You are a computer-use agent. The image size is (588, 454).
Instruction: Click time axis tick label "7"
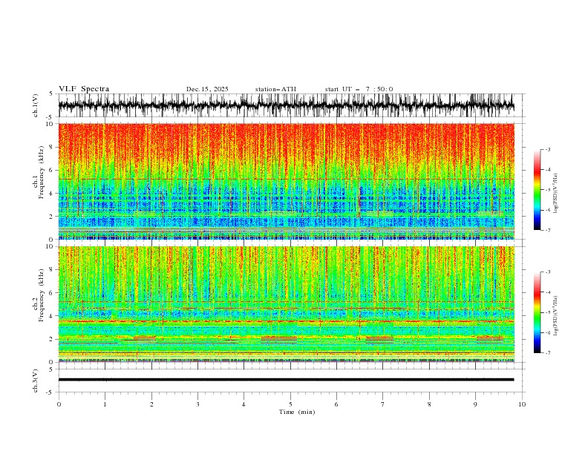coord(383,404)
